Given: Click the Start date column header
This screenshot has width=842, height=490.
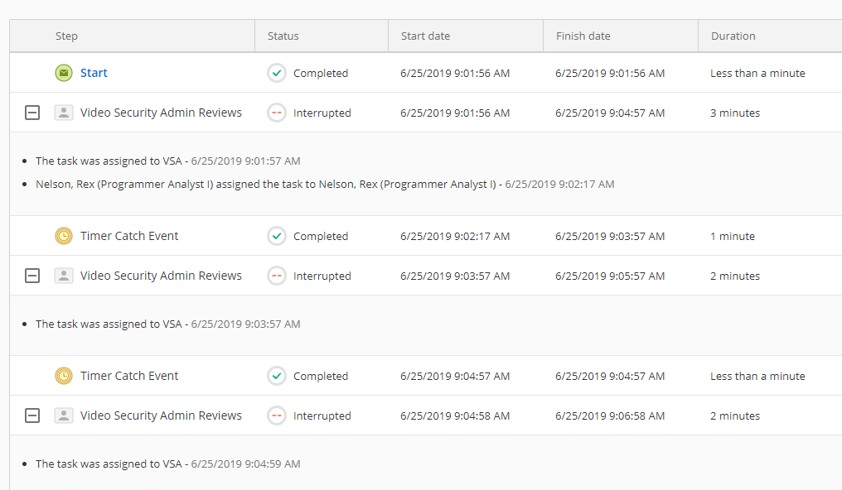Looking at the screenshot, I should (x=426, y=36).
